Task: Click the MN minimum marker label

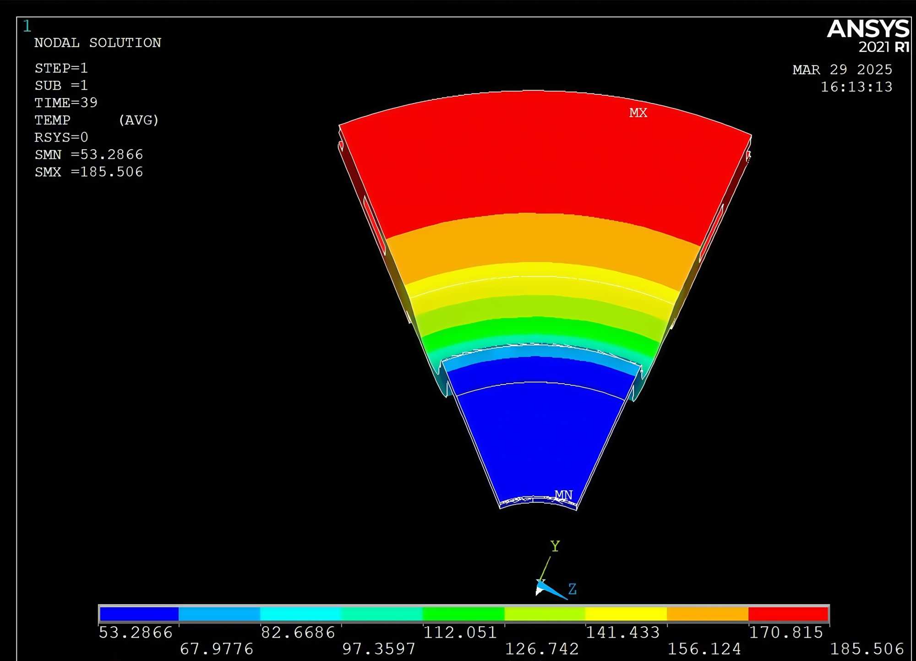Action: 563,495
